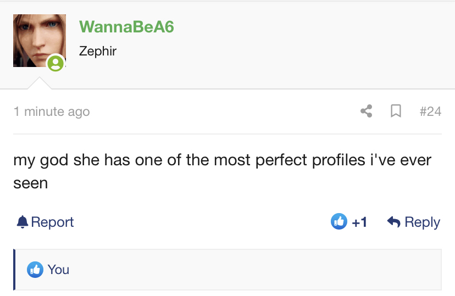Click the post message text
Image resolution: width=455 pixels, height=296 pixels.
(222, 171)
